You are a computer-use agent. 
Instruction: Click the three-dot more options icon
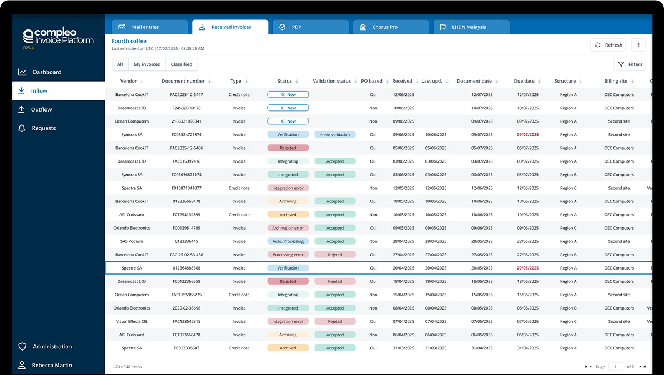tap(638, 45)
